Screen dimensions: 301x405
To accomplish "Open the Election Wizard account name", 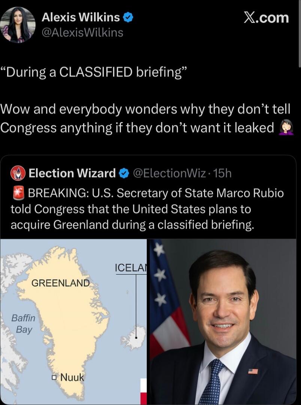I will tap(72, 173).
